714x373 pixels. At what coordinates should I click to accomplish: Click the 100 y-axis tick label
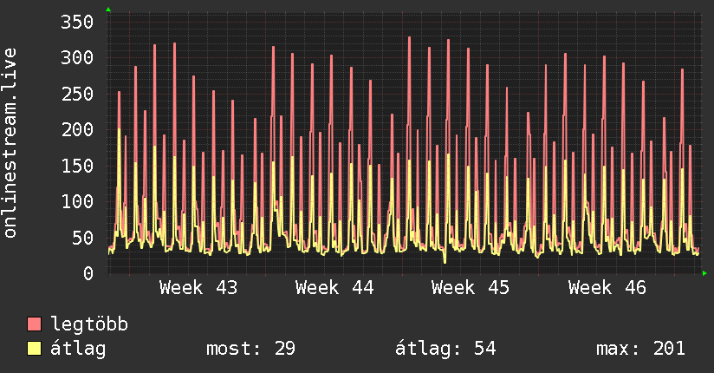(77, 201)
